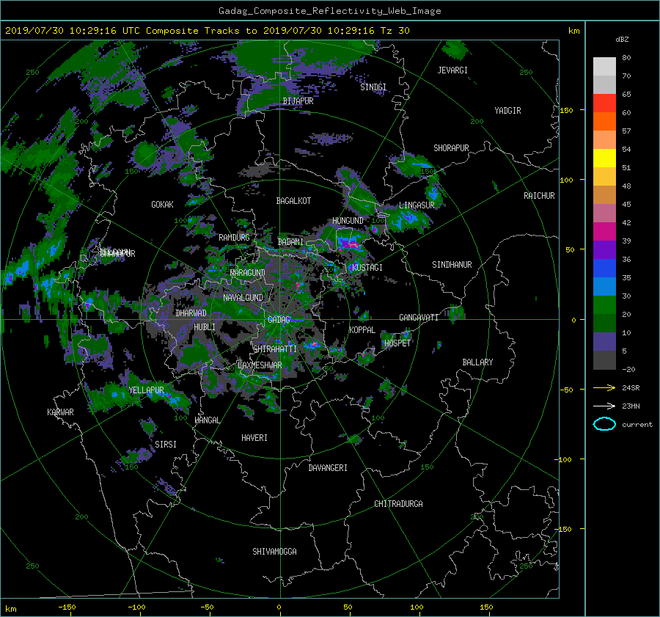Click the SIRSI label
The height and width of the screenshot is (617, 660).
click(x=166, y=445)
